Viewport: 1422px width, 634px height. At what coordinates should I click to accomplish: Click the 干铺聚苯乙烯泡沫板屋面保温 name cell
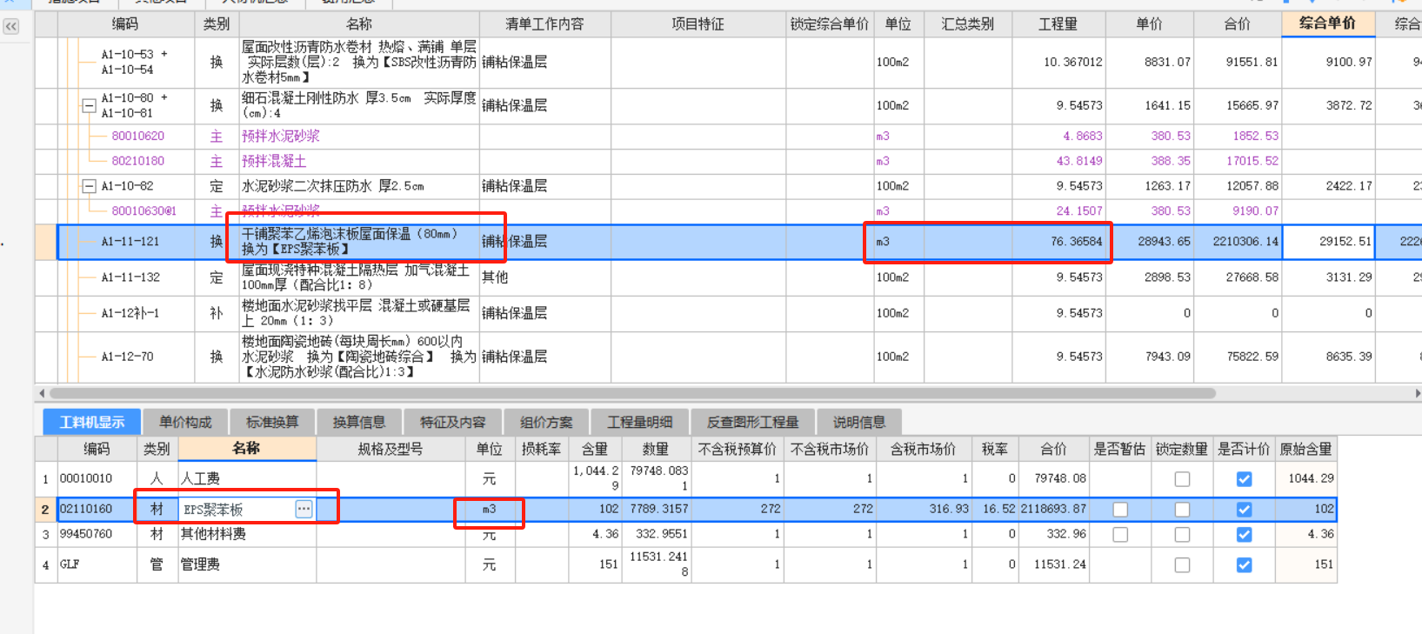pyautogui.click(x=358, y=242)
